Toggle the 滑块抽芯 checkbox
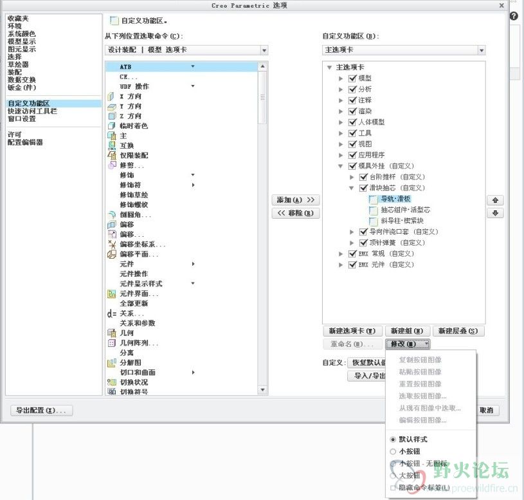This screenshot has width=524, height=500. pyautogui.click(x=363, y=188)
